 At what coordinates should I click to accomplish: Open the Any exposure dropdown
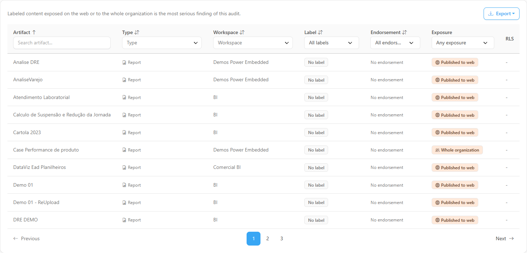coord(463,43)
